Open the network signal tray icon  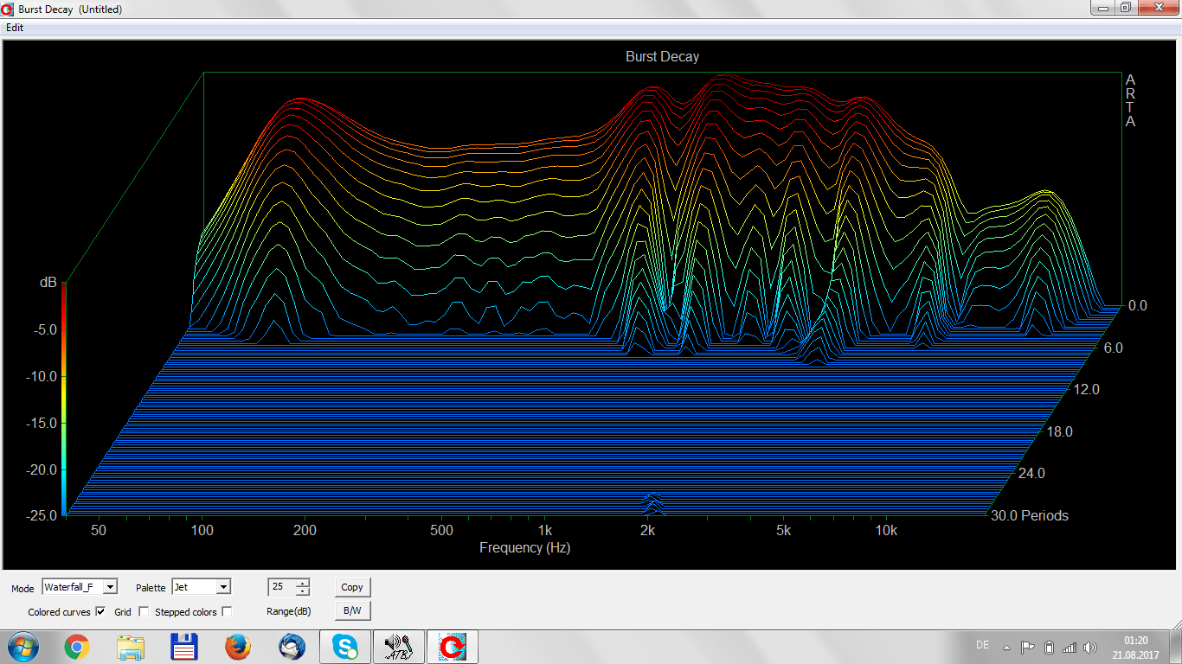1070,647
